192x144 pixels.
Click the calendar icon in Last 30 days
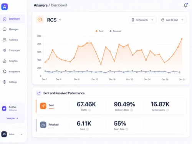pos(163,20)
